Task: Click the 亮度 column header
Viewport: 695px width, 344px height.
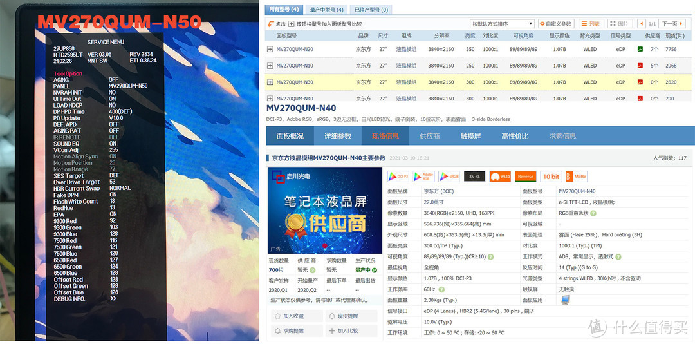Action: pos(470,35)
